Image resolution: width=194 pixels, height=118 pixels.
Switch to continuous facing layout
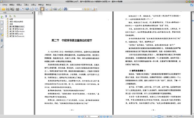pos(162,116)
